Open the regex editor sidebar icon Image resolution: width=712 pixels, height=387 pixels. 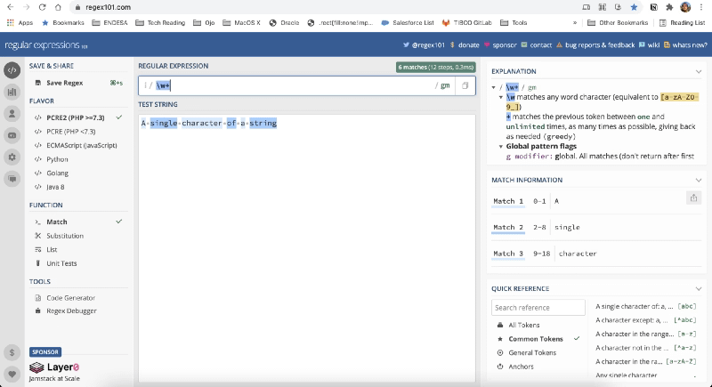tap(12, 69)
